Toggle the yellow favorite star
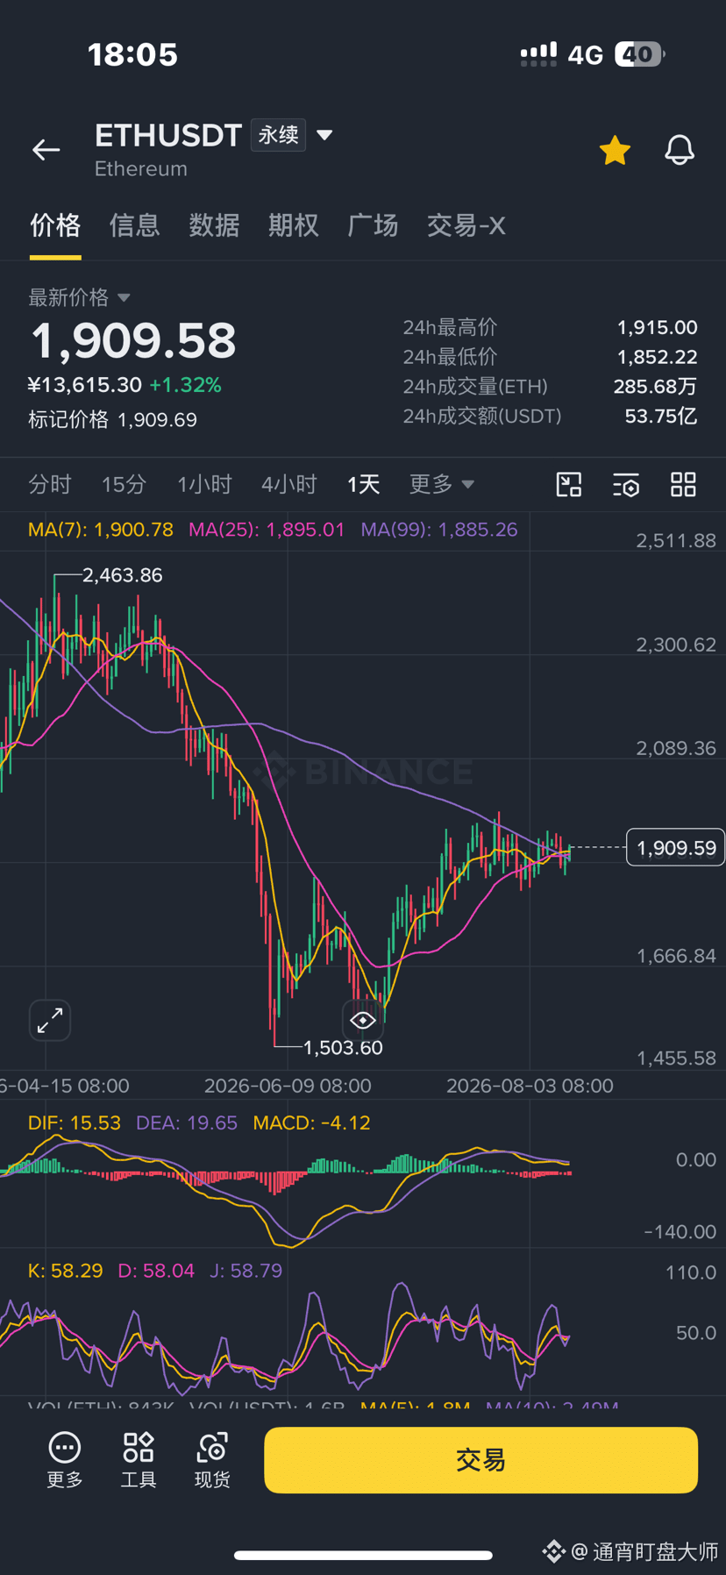 pyautogui.click(x=615, y=151)
